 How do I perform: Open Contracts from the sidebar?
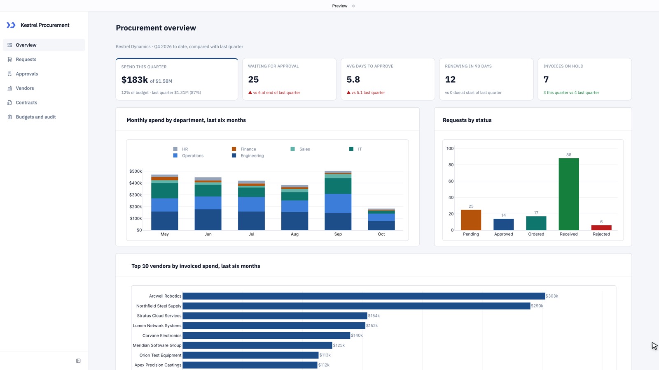tap(44, 103)
